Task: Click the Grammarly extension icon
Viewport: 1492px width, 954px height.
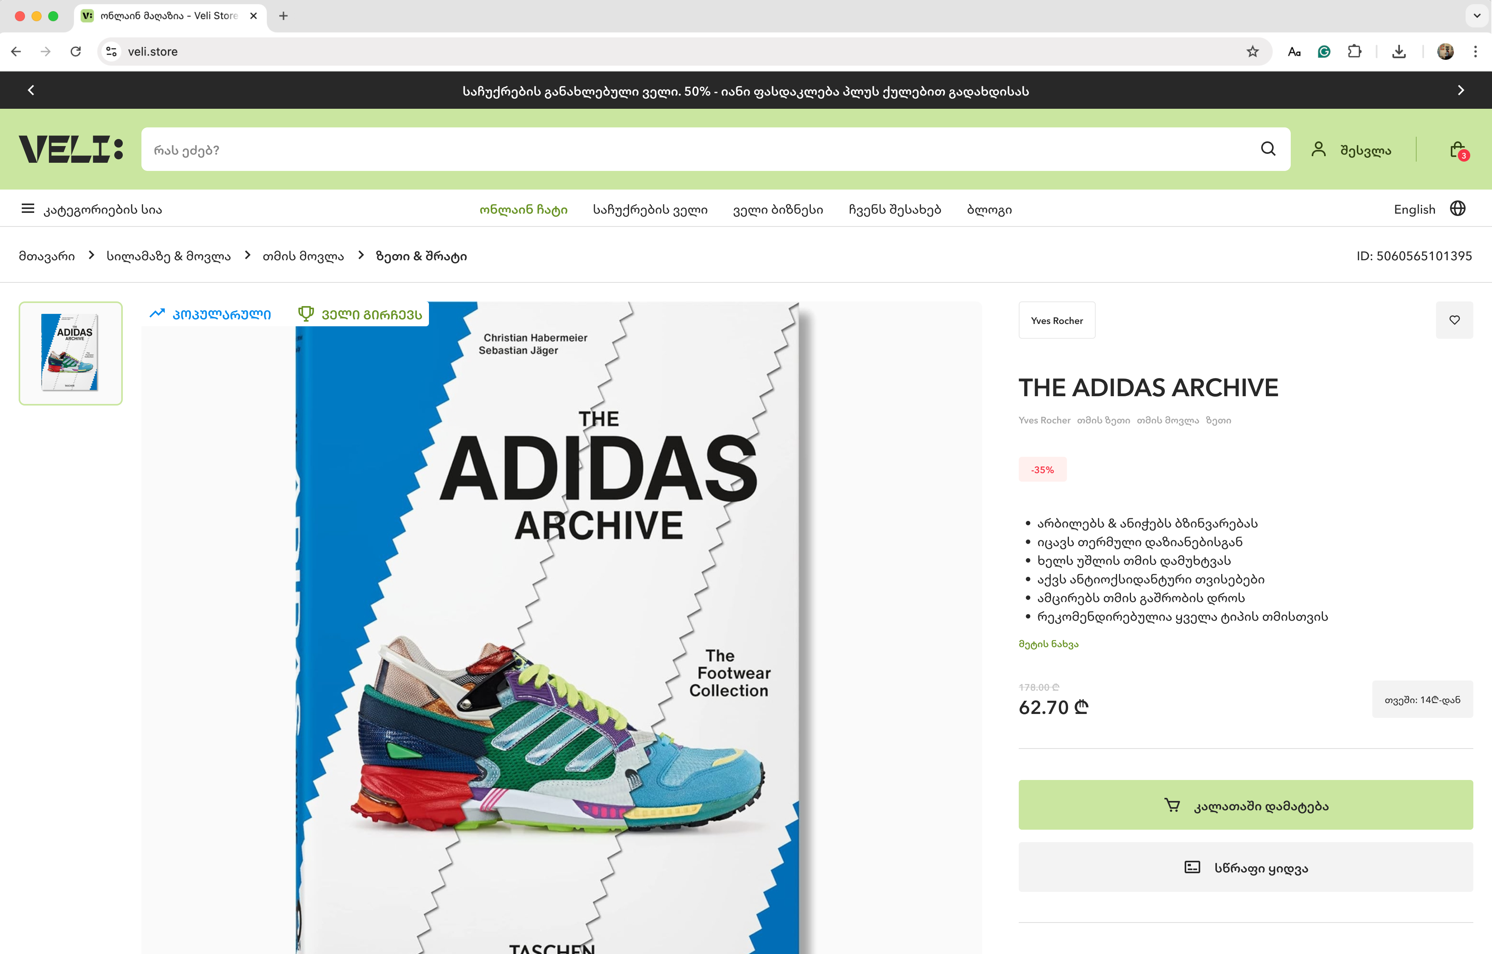Action: [1324, 51]
